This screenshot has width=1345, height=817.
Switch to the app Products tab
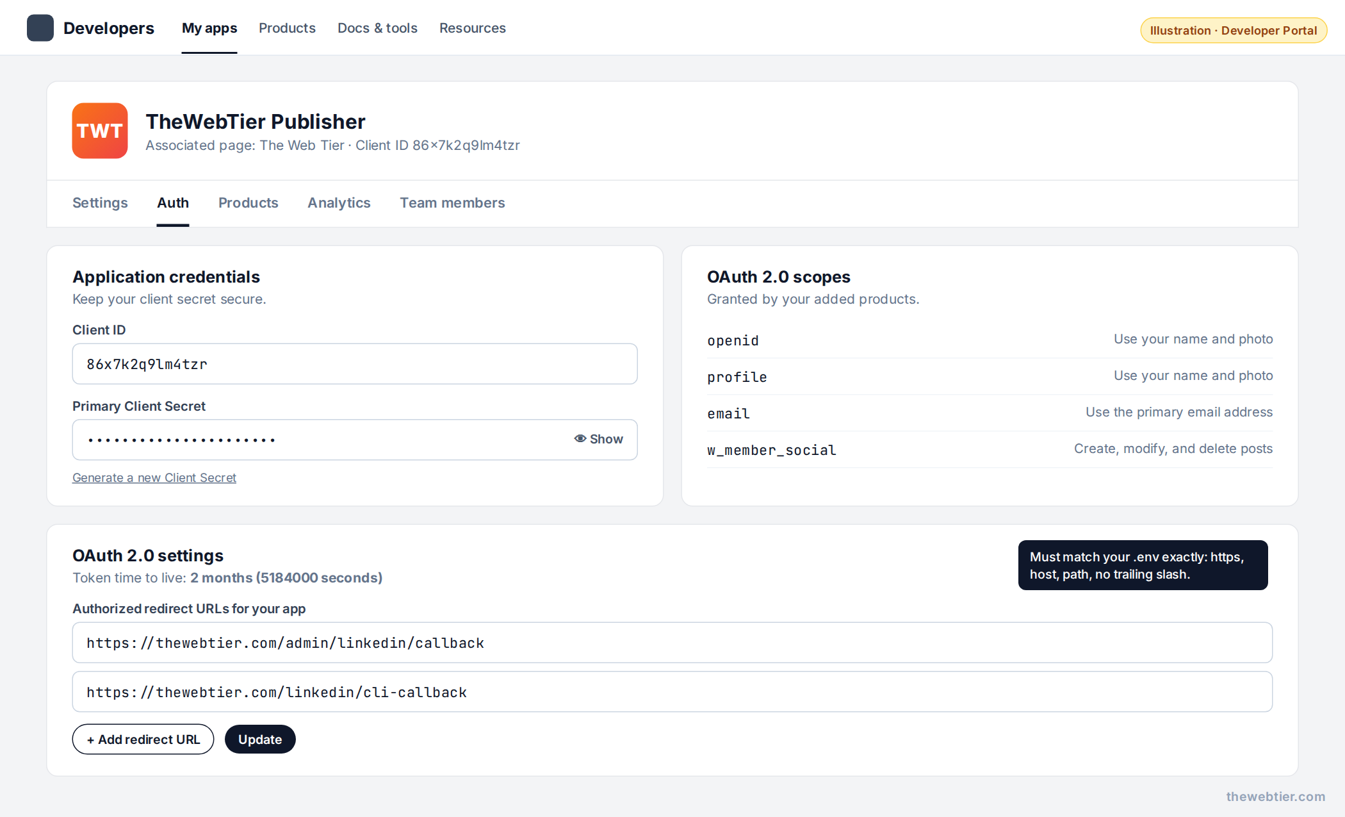click(x=249, y=202)
